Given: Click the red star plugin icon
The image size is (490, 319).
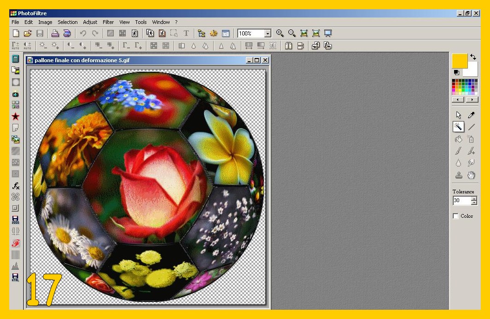Looking at the screenshot, I should (x=16, y=116).
